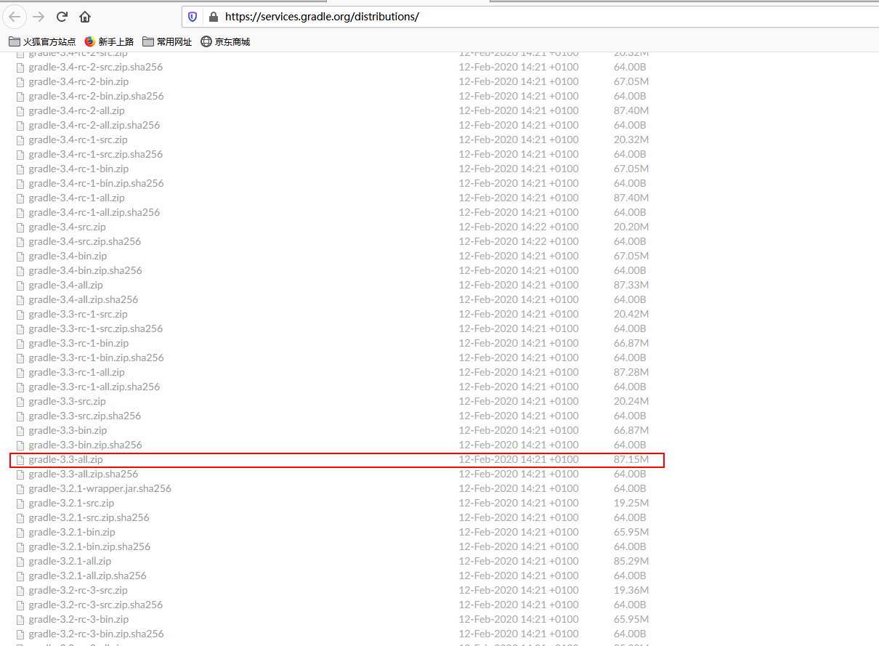This screenshot has height=646, width=879.
Task: Download gradle-3.2.1-src.zip link
Action: 71,504
